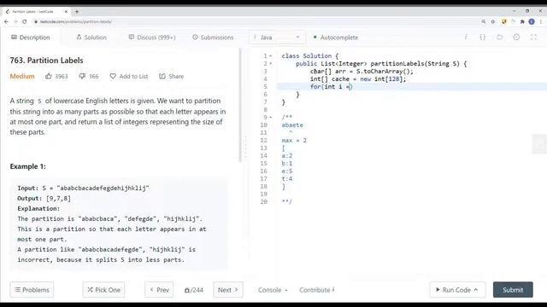The height and width of the screenshot is (307, 547).
Task: Go to the Prev problem
Action: (159, 290)
